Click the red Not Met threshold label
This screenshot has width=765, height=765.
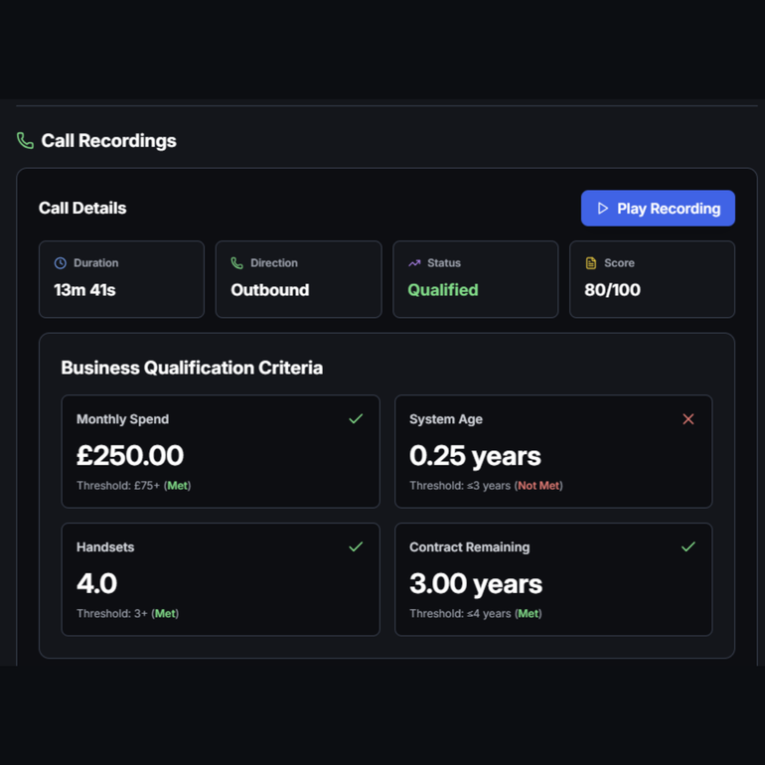pos(538,486)
